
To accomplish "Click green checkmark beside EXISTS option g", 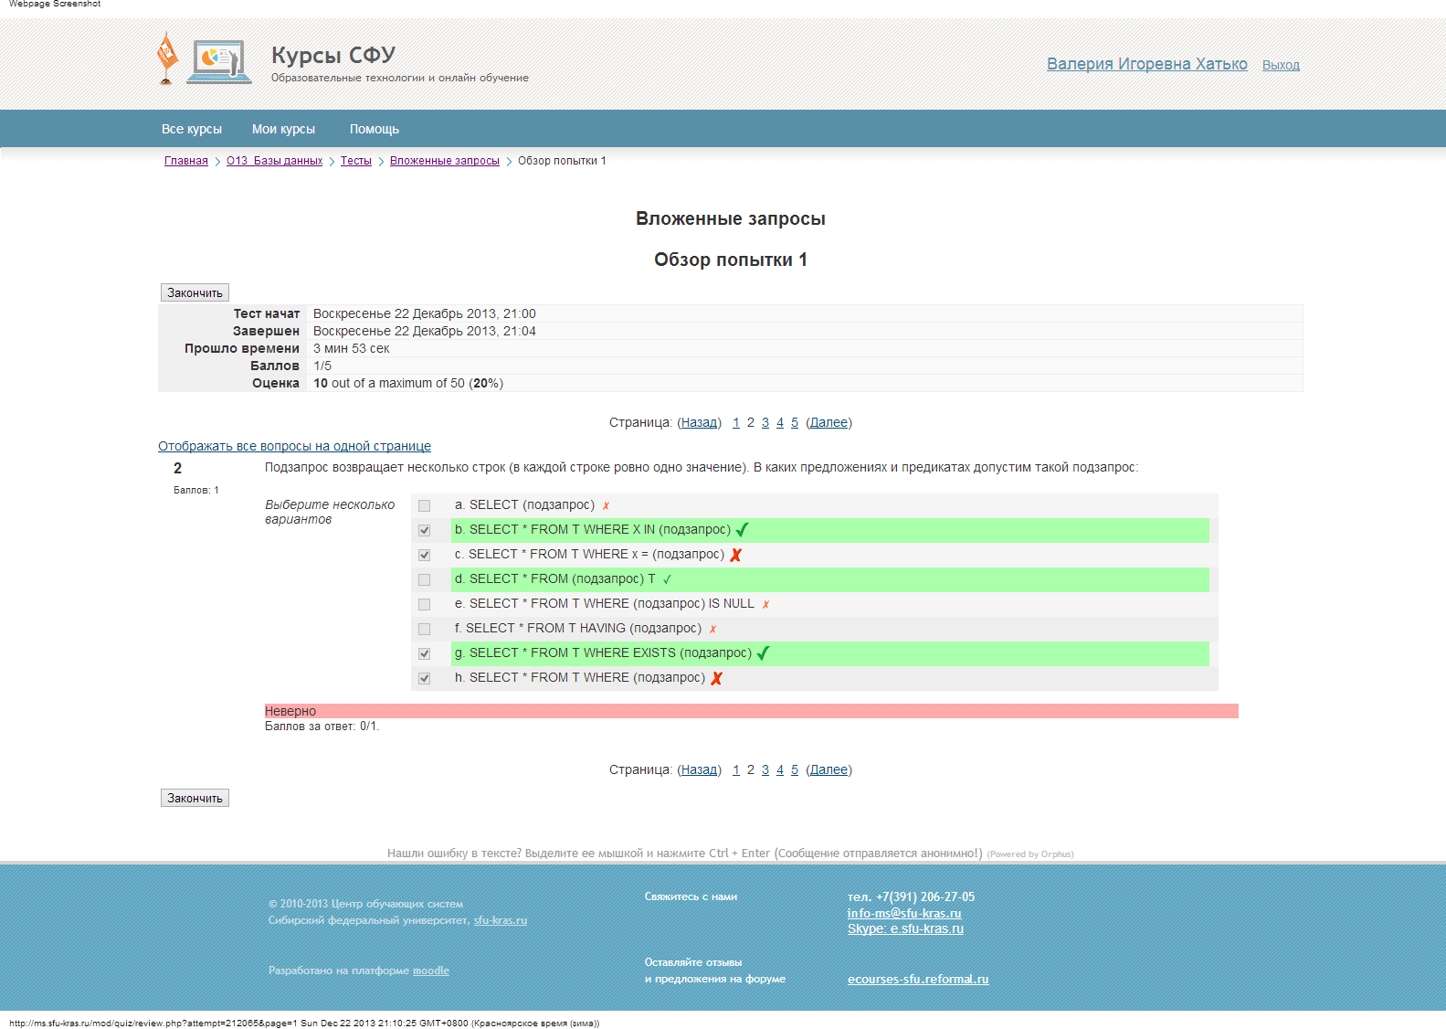I will 763,653.
